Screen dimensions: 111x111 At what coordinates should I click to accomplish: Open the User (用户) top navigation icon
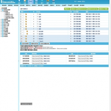click(42, 2)
